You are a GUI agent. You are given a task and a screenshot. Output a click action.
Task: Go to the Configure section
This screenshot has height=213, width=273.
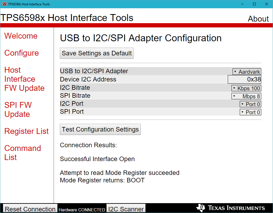22,53
